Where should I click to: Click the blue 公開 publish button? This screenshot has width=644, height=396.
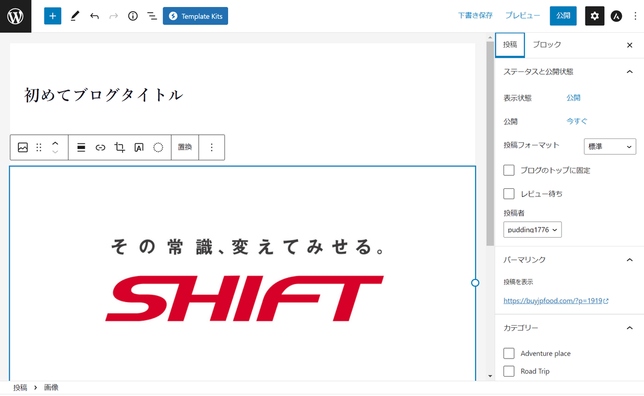(x=563, y=16)
